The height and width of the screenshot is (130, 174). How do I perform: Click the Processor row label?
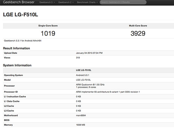point(10,86)
